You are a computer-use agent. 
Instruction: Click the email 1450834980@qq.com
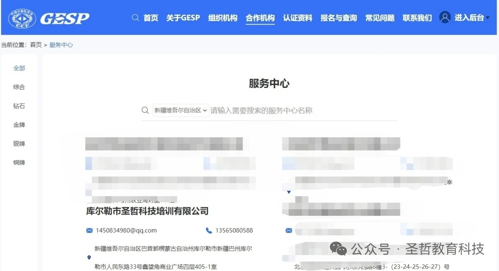[126, 231]
